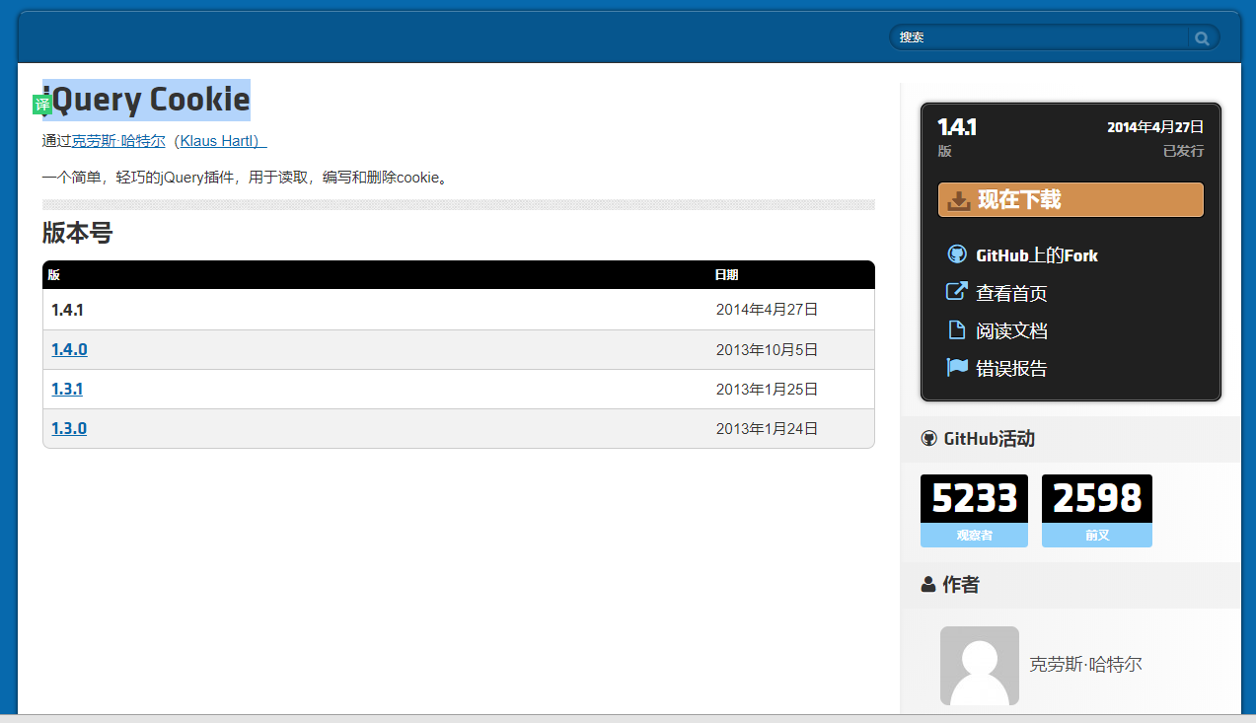
Task: Click the document icon beside 阅读文档
Action: coord(956,329)
